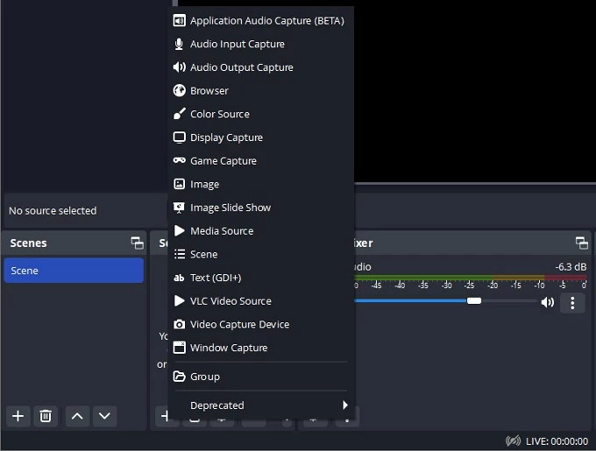Click the -6.3 dB volume reading
596x451 pixels.
click(x=571, y=267)
